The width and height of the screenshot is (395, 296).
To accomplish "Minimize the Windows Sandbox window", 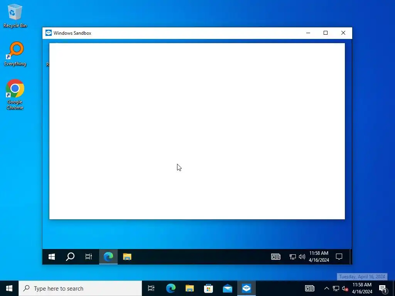I will (308, 33).
